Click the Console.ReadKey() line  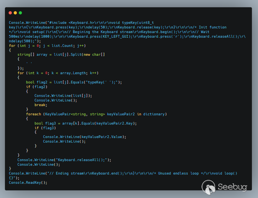point(28,182)
